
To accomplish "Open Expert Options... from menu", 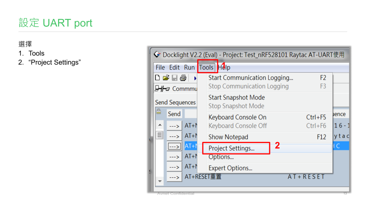I will pyautogui.click(x=230, y=168).
